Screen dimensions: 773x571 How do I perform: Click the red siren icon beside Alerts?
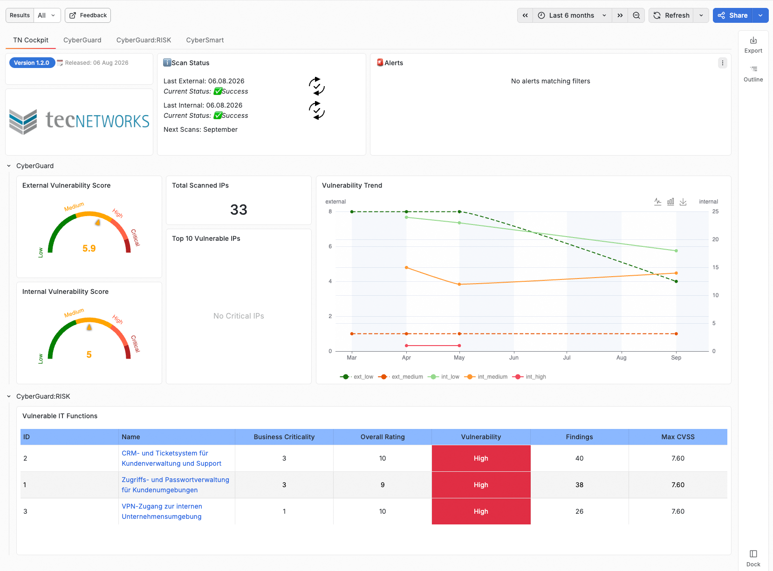380,62
